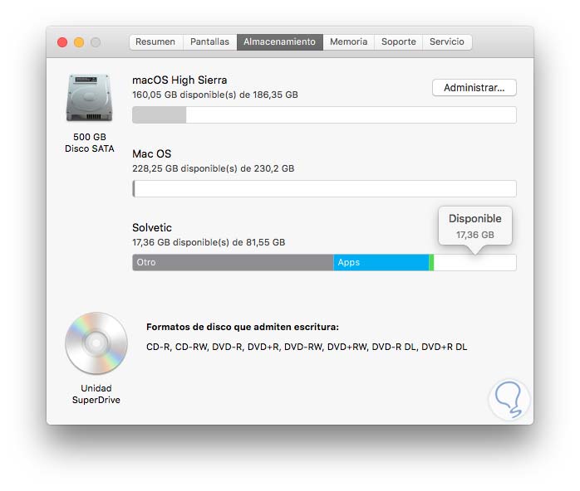This screenshot has height=491, width=580.
Task: Click the blue Apps segment in Solvetic bar
Action: [x=381, y=262]
